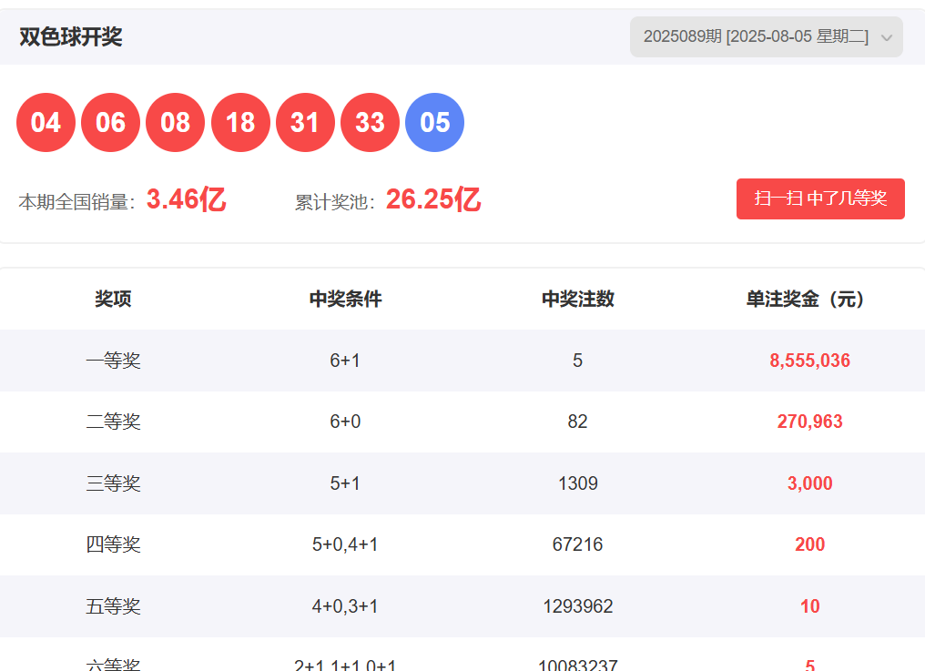Click the 270,963 second prize amount
The image size is (925, 671).
(809, 422)
